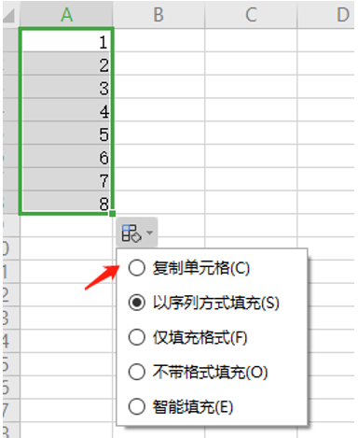Screen dimensions: 358x438
Task: Select column A header
Action: (x=66, y=14)
